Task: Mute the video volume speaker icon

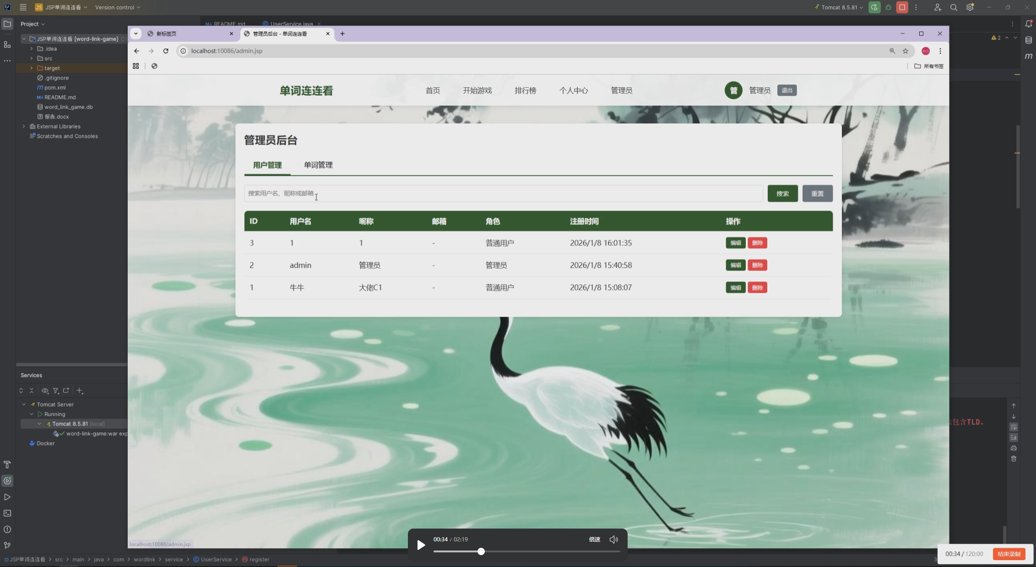Action: click(613, 540)
